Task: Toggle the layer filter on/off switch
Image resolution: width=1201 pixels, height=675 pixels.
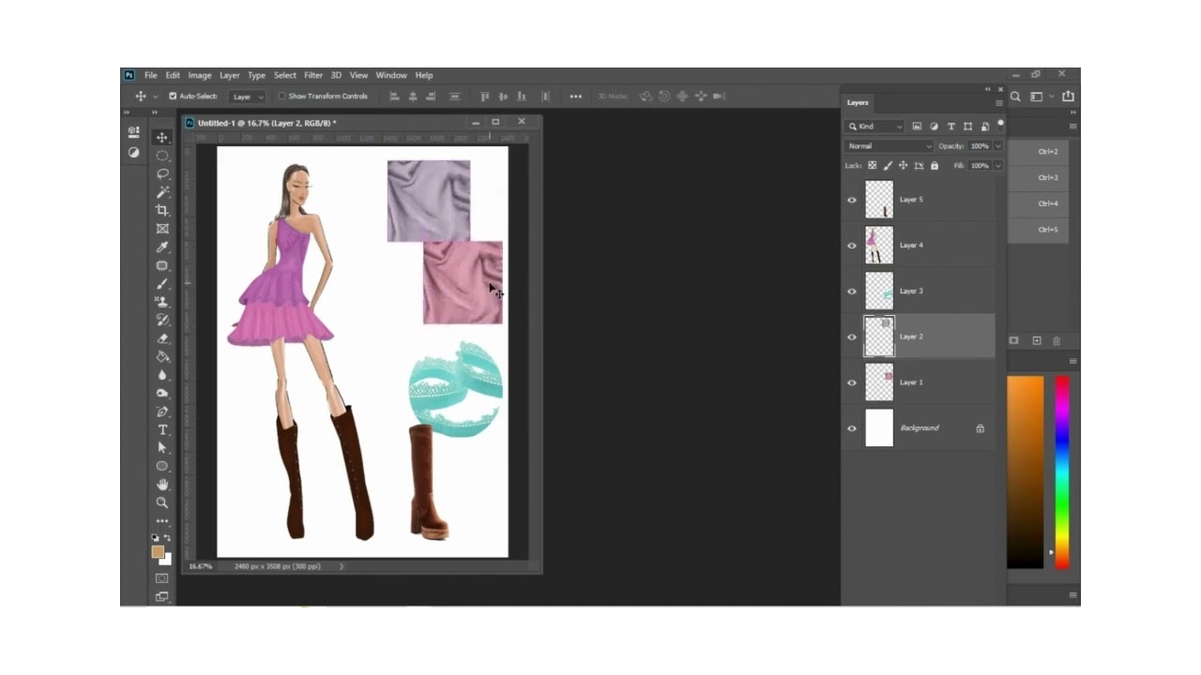Action: pos(1000,124)
